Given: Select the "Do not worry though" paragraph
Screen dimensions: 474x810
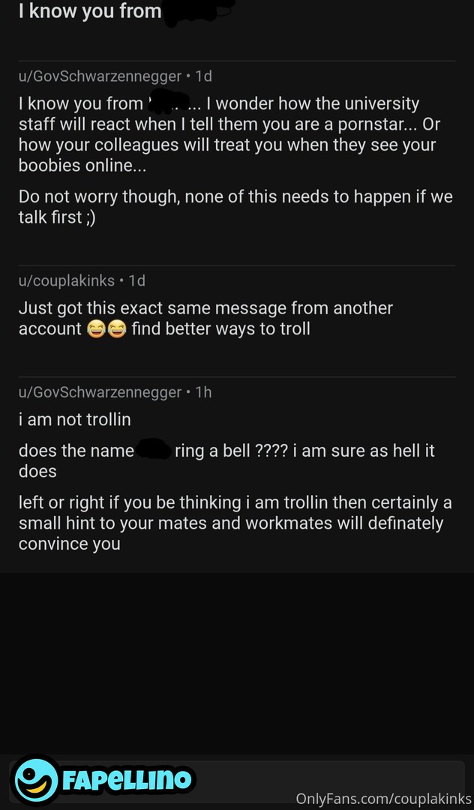Looking at the screenshot, I should [x=235, y=208].
